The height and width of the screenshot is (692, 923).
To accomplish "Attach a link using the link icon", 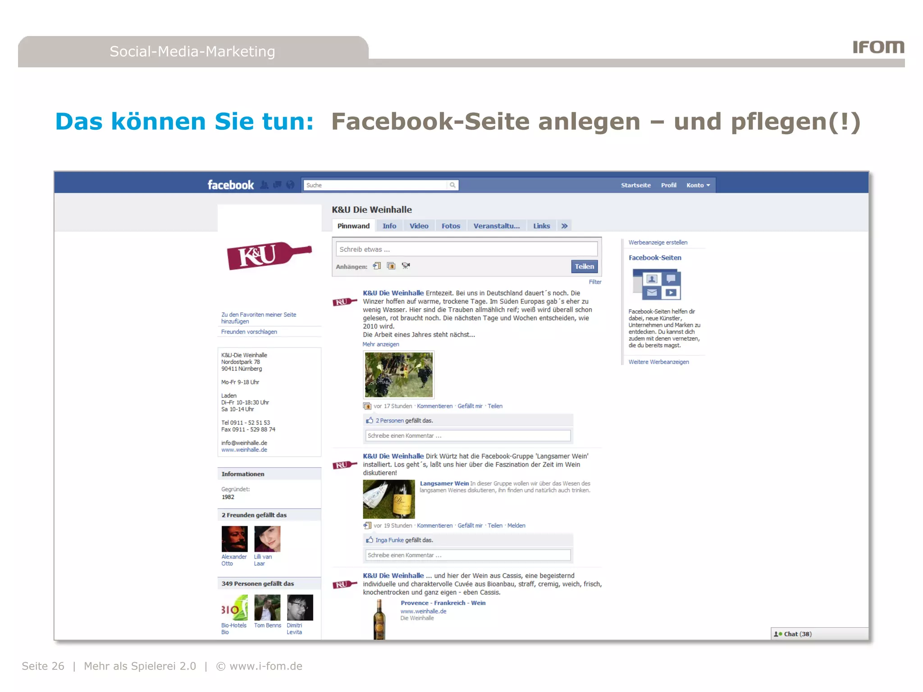I will pos(377,266).
